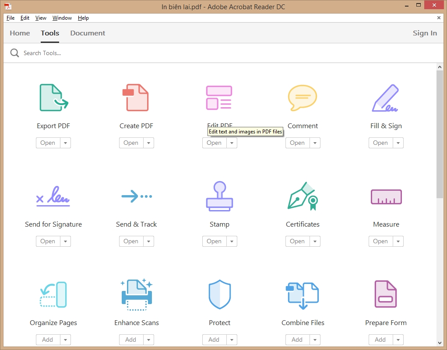Switch to the Home tab
Screen dimensions: 447x350
click(x=20, y=33)
